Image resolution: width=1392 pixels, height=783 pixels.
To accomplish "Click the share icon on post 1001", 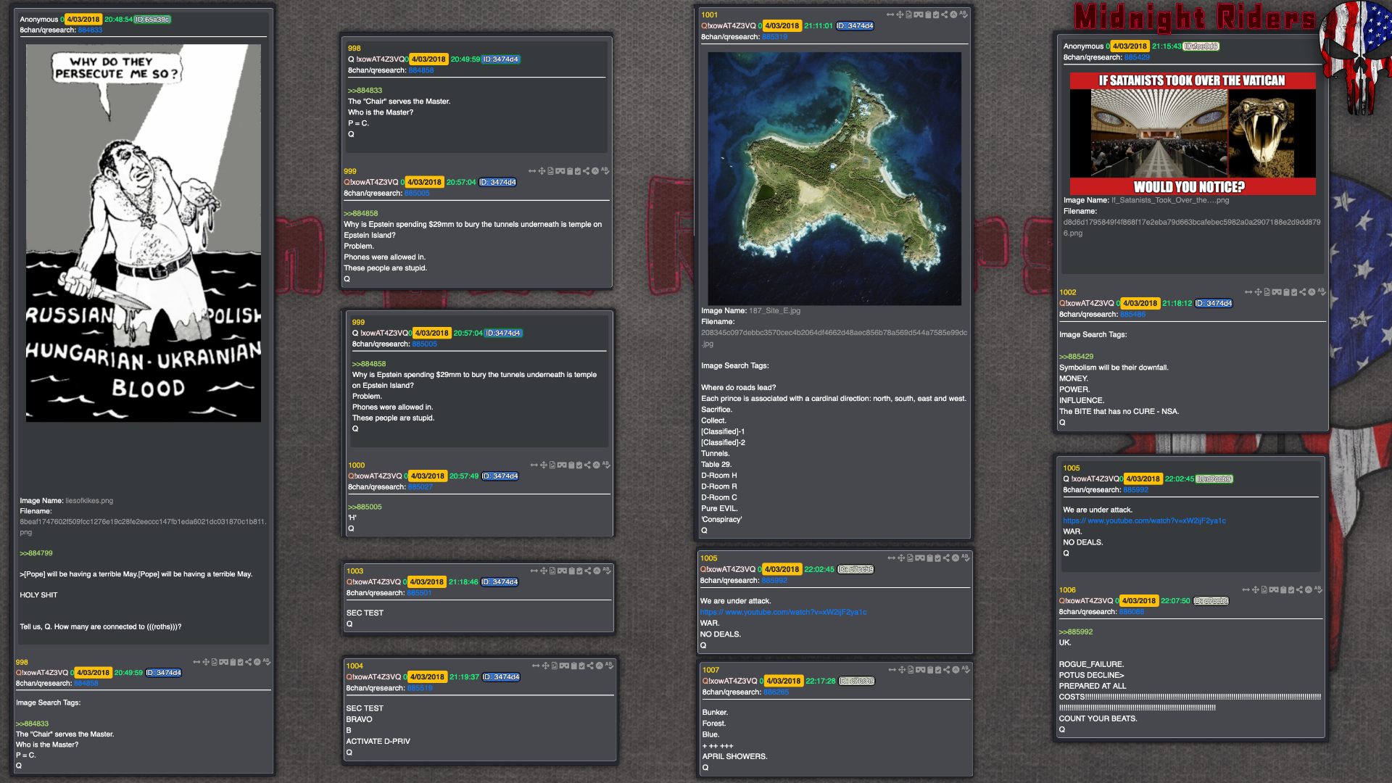I will point(945,14).
